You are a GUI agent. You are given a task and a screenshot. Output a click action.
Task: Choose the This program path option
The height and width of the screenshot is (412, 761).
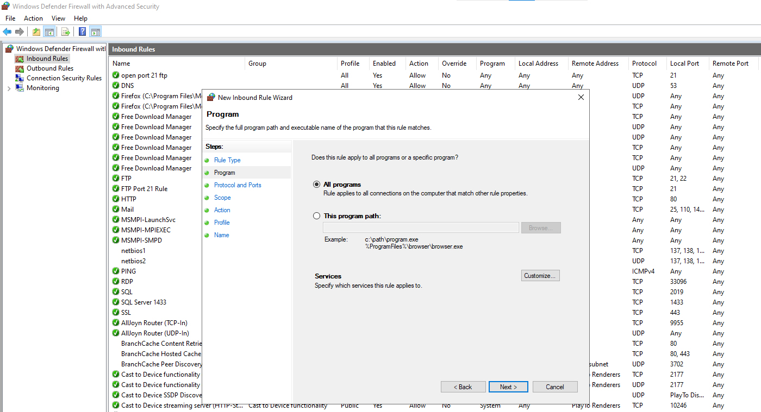[317, 216]
